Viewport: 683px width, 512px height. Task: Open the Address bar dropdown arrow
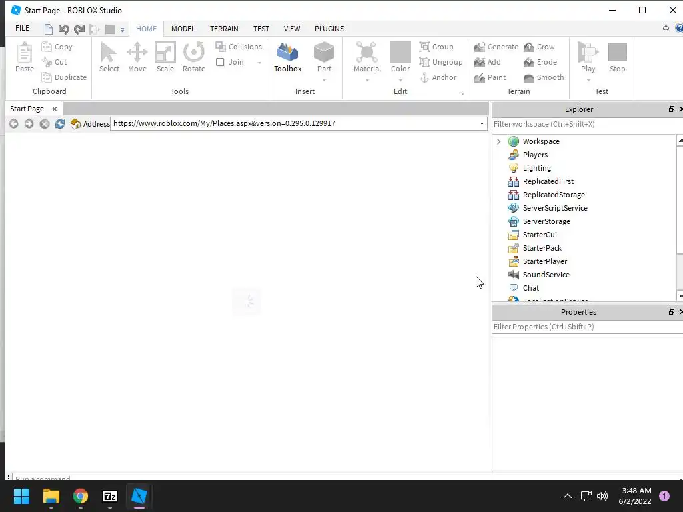(482, 123)
